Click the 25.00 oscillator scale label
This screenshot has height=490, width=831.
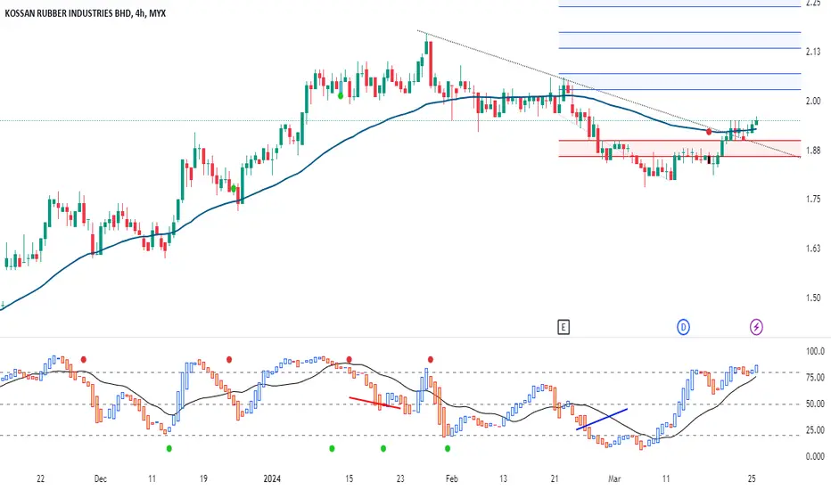815,430
